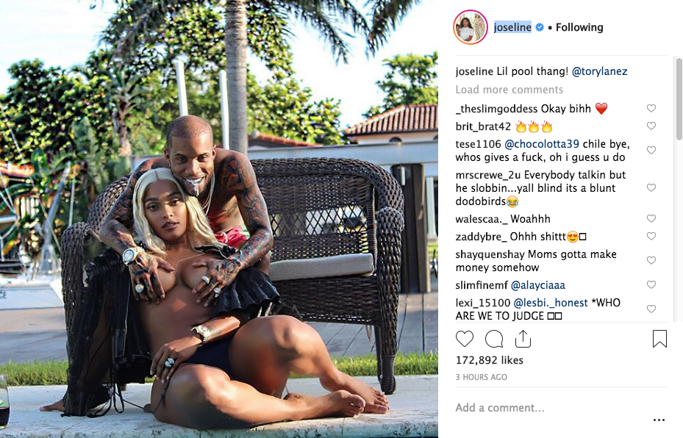Open the comment bubble icon
Image resolution: width=683 pixels, height=438 pixels.
click(x=494, y=339)
